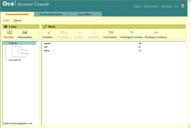The width and height of the screenshot is (191, 128).
Task: Open help via question mark icon
Action: click(183, 6)
